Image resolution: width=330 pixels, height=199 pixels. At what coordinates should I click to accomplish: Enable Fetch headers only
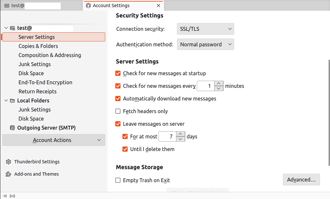[118, 111]
